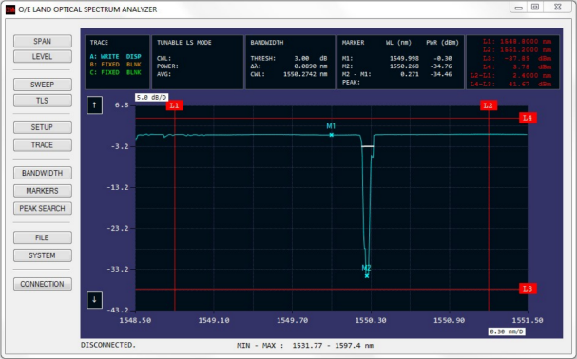Open the LEVEL settings

point(43,57)
